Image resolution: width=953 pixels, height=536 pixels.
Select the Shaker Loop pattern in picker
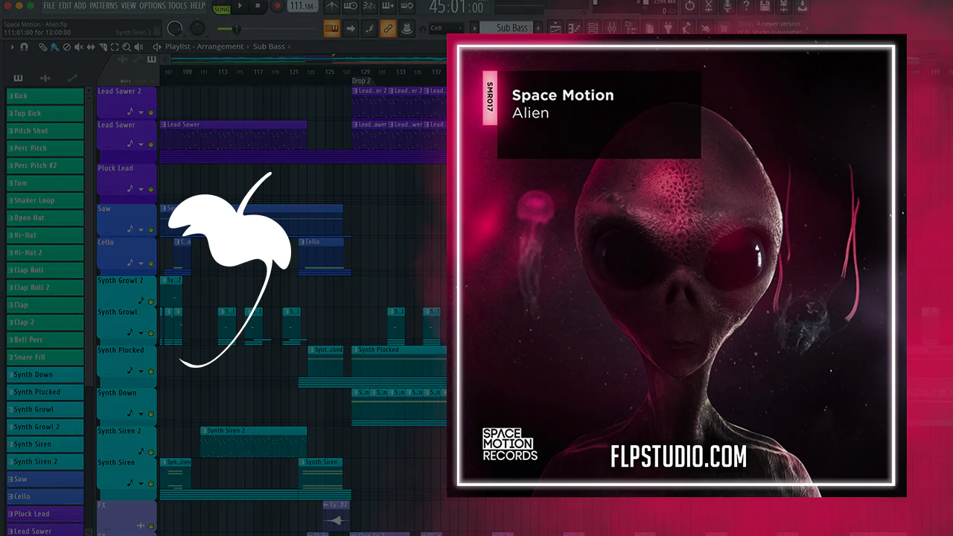click(x=45, y=200)
